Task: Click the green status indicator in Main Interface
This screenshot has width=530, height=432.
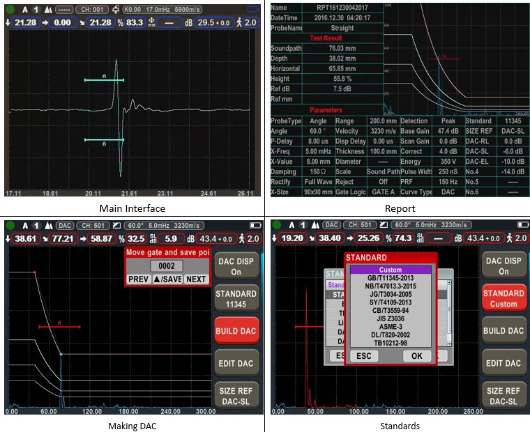Action: tap(11, 10)
